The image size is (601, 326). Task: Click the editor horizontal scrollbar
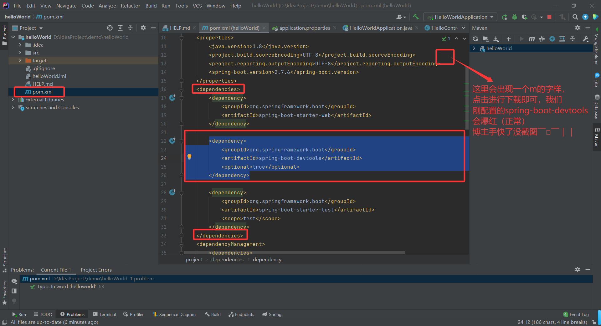[294, 252]
